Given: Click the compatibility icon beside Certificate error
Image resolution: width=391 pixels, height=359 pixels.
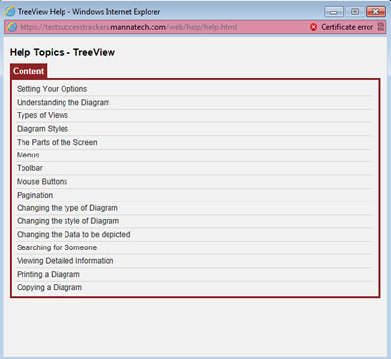Looking at the screenshot, I should click(380, 27).
